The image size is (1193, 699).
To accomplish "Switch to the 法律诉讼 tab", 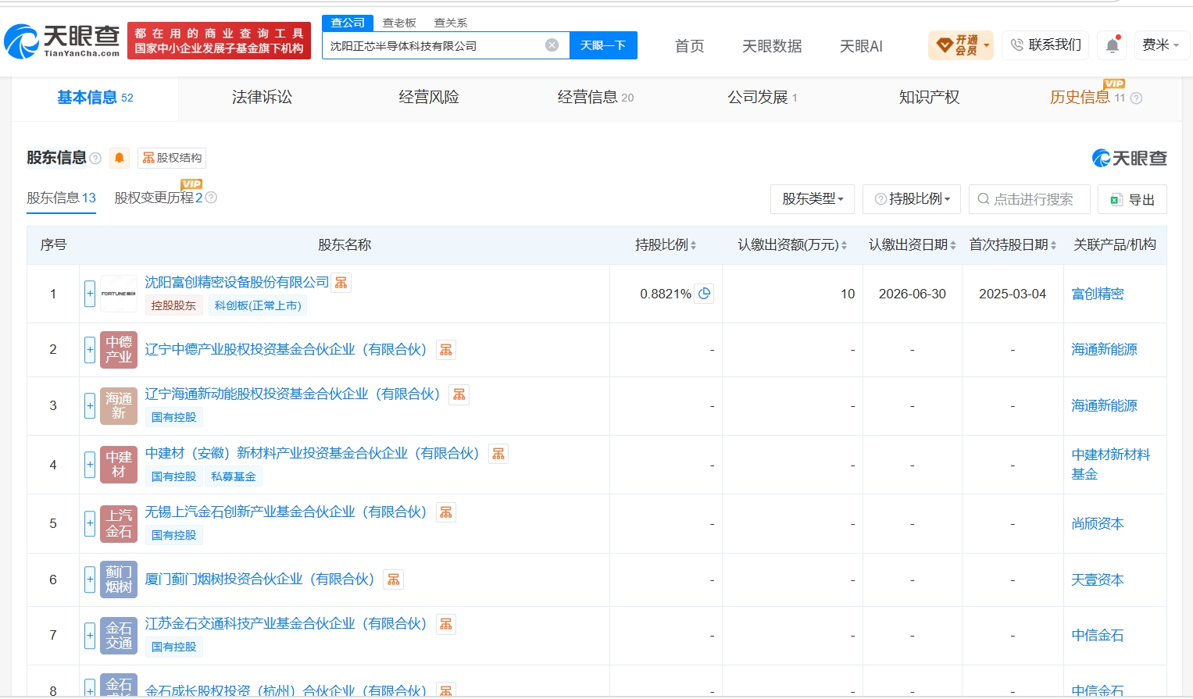I will (x=262, y=98).
